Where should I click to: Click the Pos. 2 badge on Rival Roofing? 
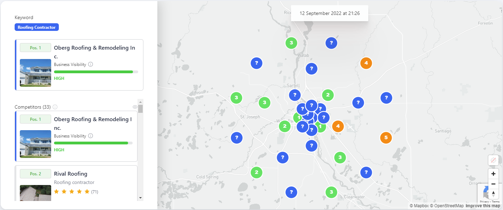36,174
